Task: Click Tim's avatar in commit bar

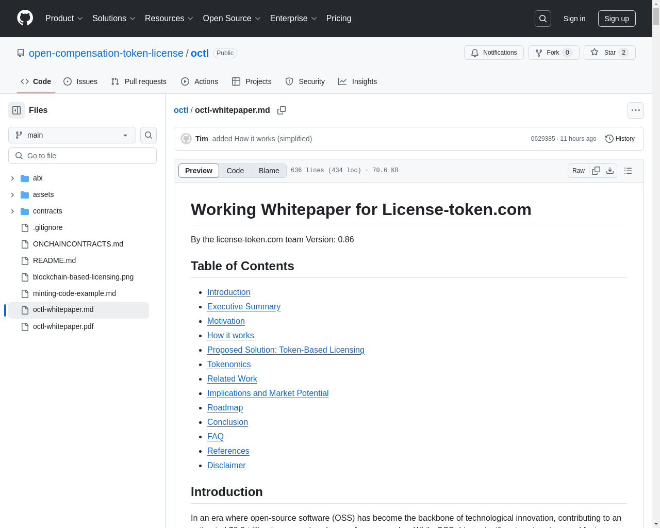Action: click(x=186, y=139)
